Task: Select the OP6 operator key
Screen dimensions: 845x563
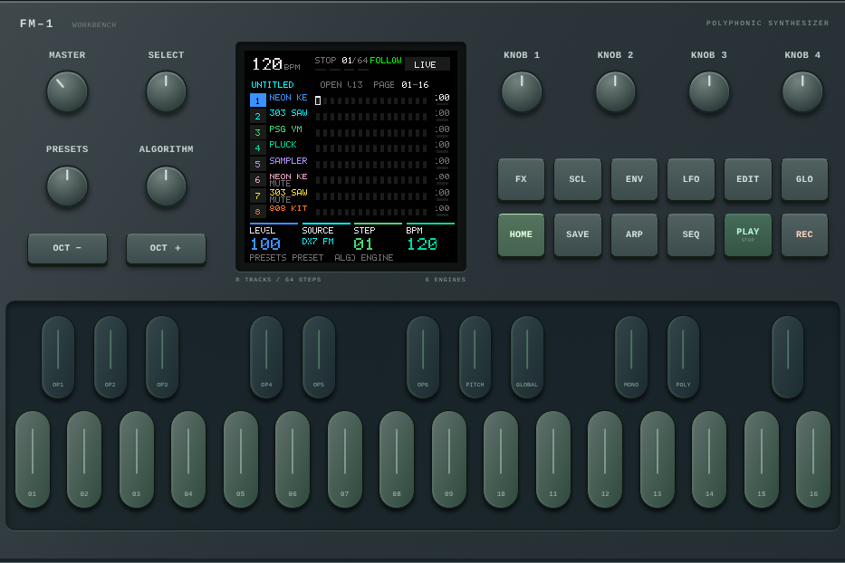Action: point(423,357)
